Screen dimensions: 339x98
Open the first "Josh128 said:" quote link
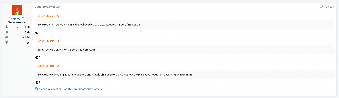[x=47, y=16]
